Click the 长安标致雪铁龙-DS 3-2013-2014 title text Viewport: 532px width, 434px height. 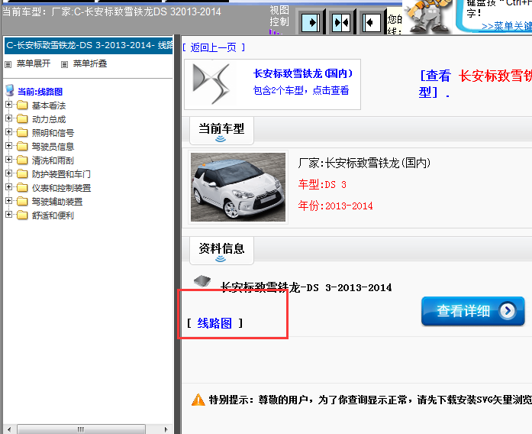tap(306, 287)
